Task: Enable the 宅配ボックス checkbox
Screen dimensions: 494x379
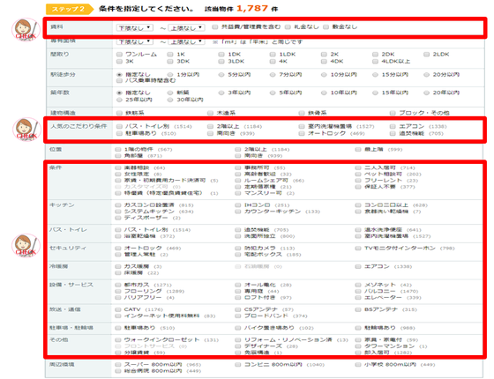Action: [238, 255]
